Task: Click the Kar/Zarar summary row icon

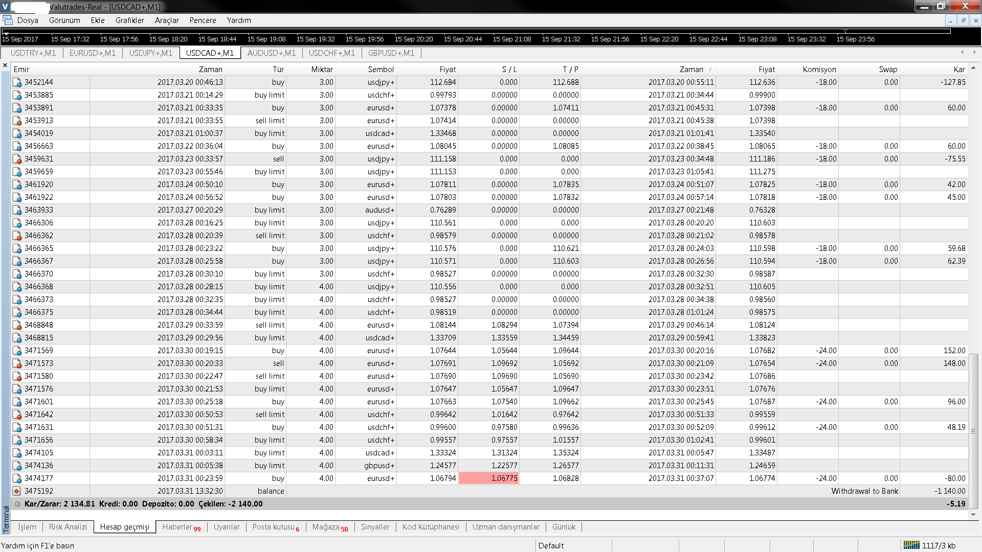Action: [x=17, y=504]
